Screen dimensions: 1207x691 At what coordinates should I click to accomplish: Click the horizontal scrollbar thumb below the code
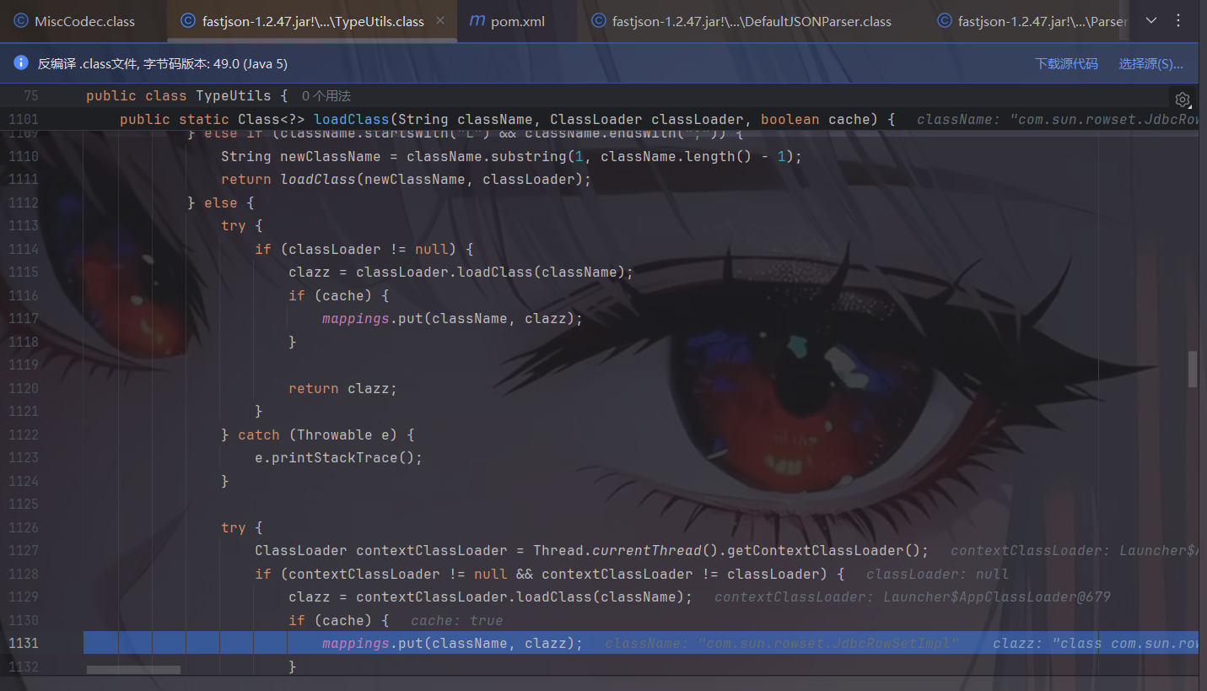[x=133, y=670]
